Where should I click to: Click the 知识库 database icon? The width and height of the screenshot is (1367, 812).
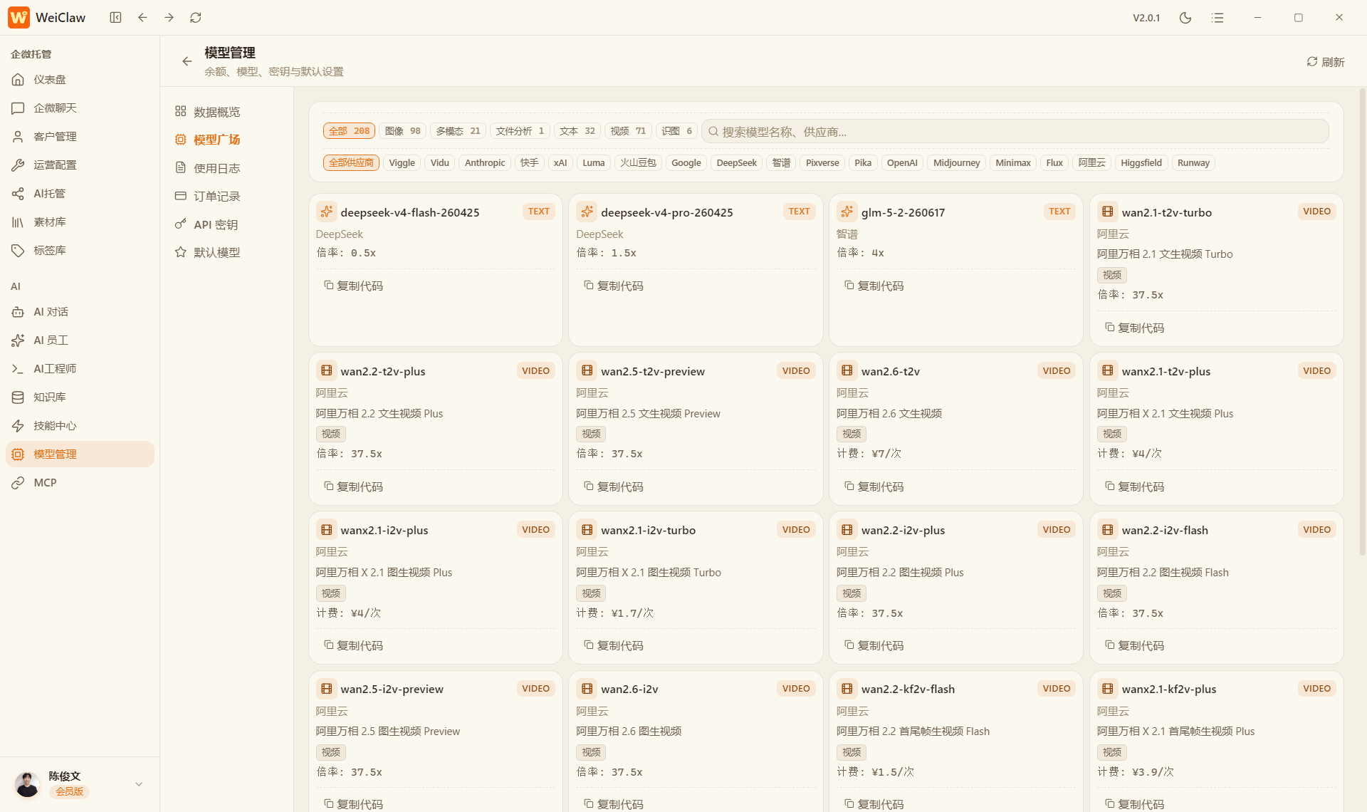[x=18, y=397]
